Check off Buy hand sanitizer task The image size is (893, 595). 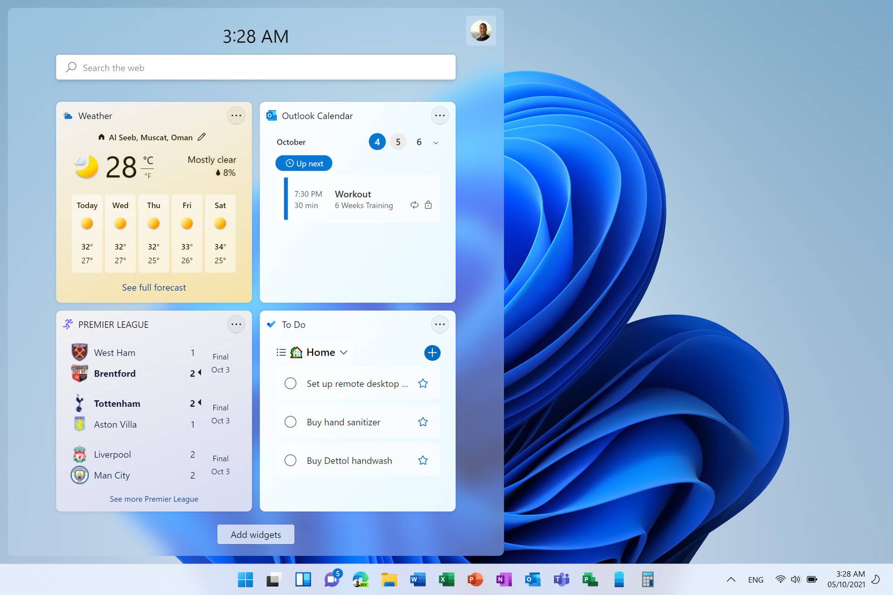point(290,422)
